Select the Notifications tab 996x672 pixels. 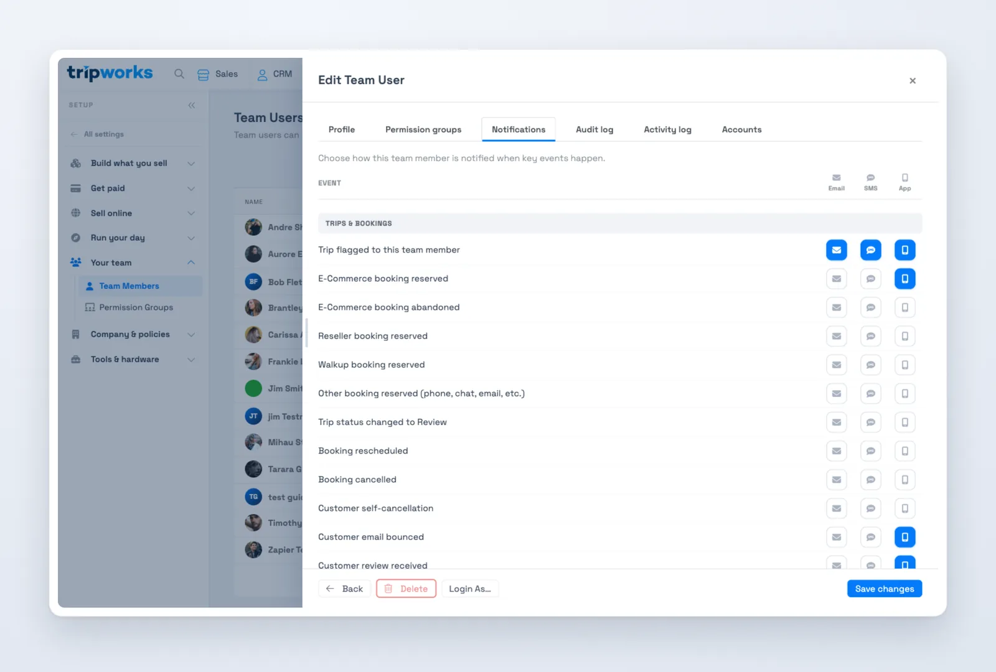pyautogui.click(x=519, y=129)
